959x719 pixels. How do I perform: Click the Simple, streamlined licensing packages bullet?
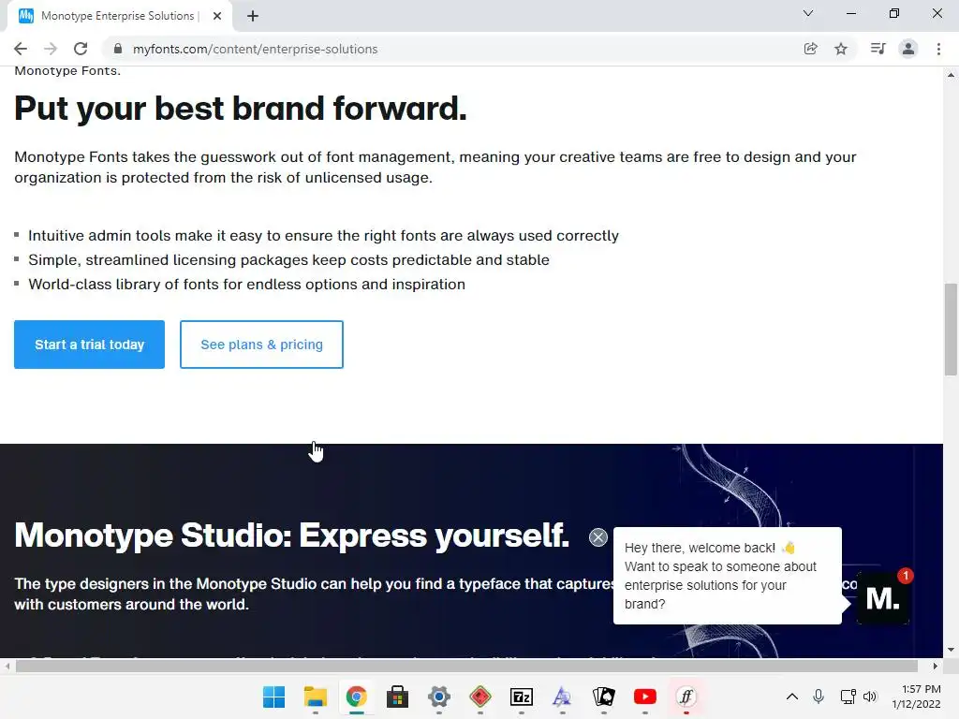288,260
